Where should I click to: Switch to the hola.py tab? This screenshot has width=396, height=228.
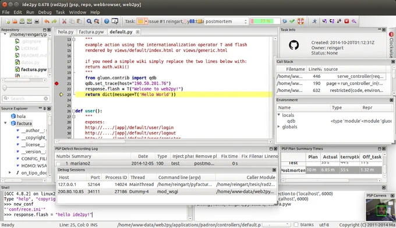tap(66, 32)
